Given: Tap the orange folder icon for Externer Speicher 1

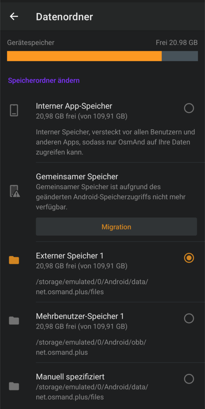Looking at the screenshot, I should pyautogui.click(x=14, y=260).
